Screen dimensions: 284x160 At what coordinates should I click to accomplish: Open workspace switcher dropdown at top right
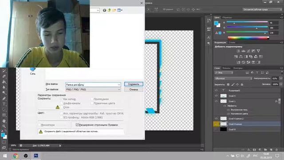point(262,9)
